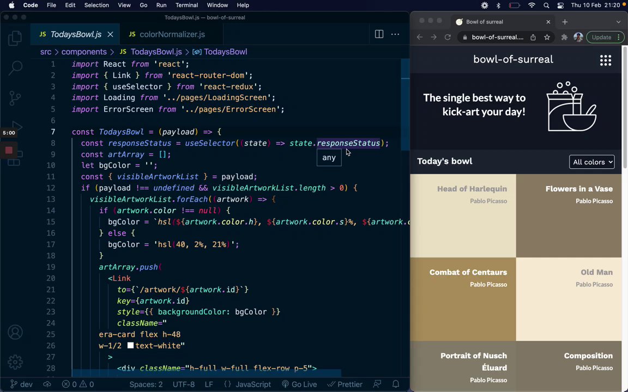Change encoding via UTF-8 status item
This screenshot has width=628, height=392.
click(184, 384)
